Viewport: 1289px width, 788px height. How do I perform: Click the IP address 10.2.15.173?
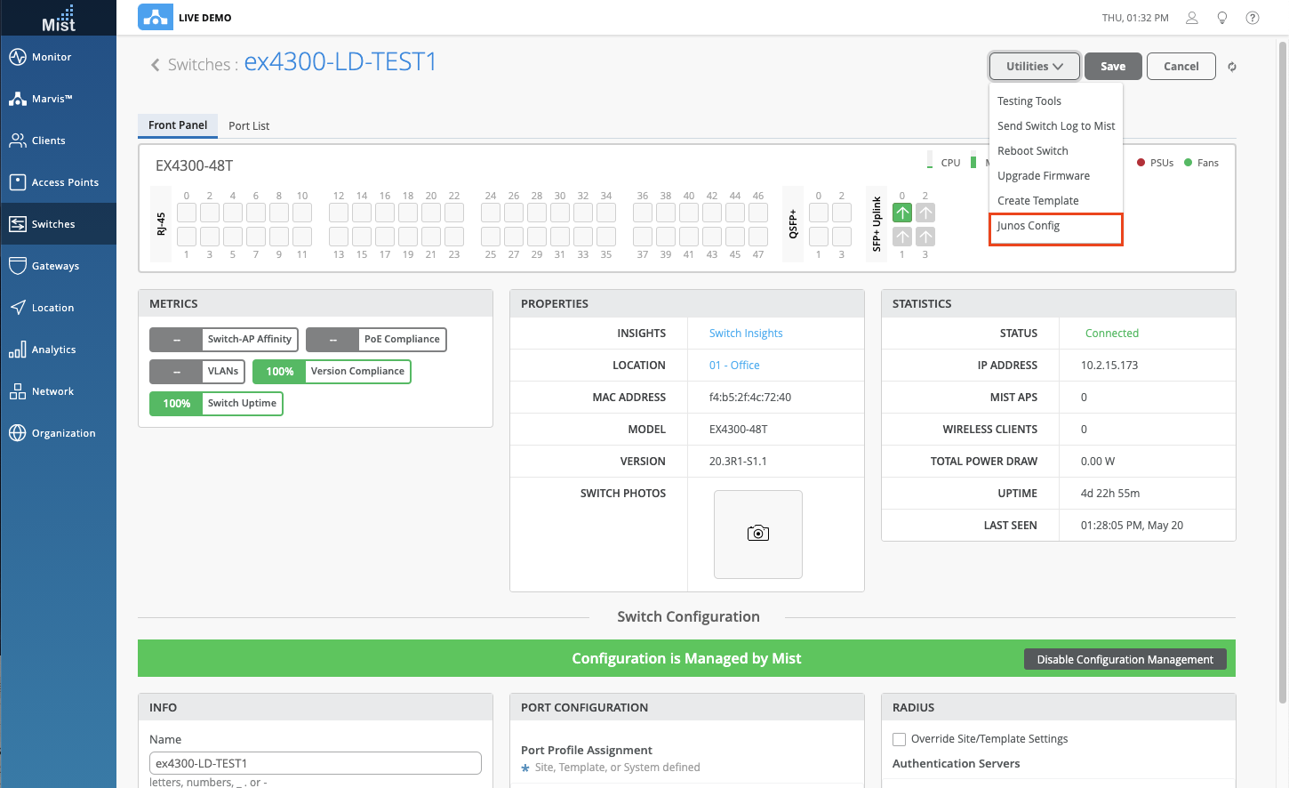(x=1109, y=366)
